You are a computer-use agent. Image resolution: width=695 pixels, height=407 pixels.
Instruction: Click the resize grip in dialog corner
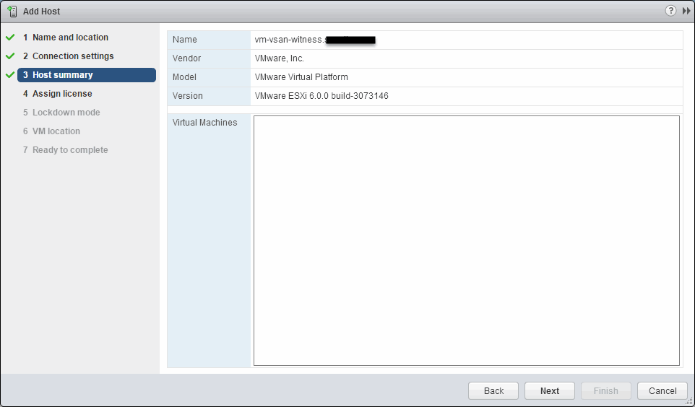coord(688,401)
